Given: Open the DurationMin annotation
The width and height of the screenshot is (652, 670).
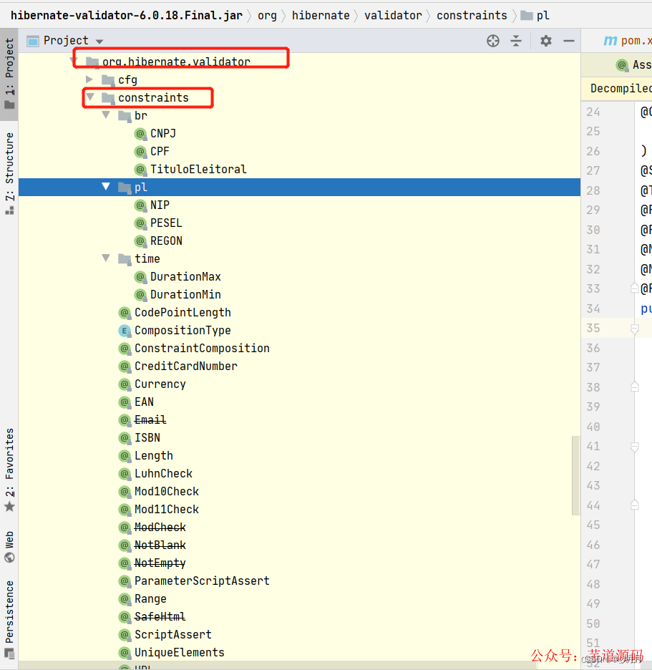Looking at the screenshot, I should [177, 295].
